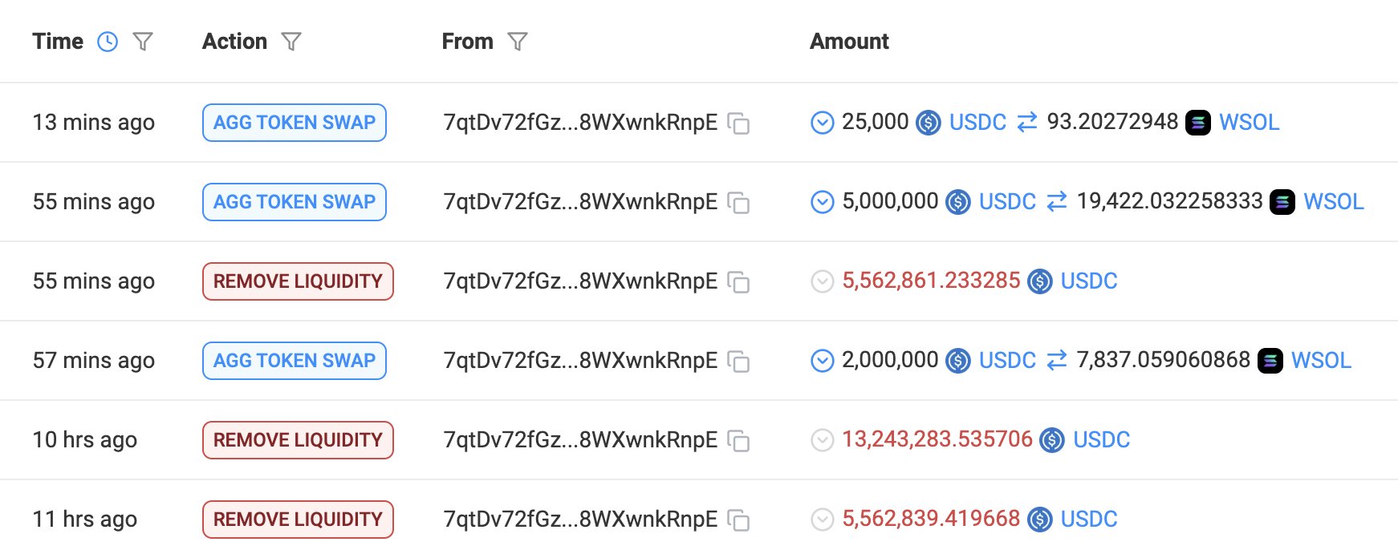Click the swap arrows icon in 2,000,000 row
1398x558 pixels.
[x=1057, y=361]
